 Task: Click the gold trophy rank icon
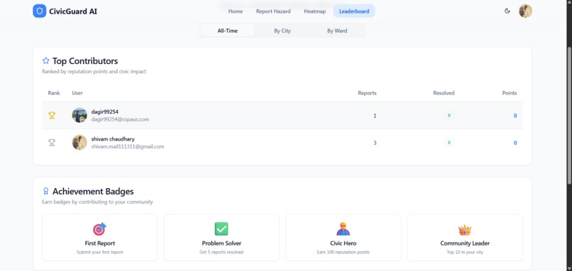[52, 116]
